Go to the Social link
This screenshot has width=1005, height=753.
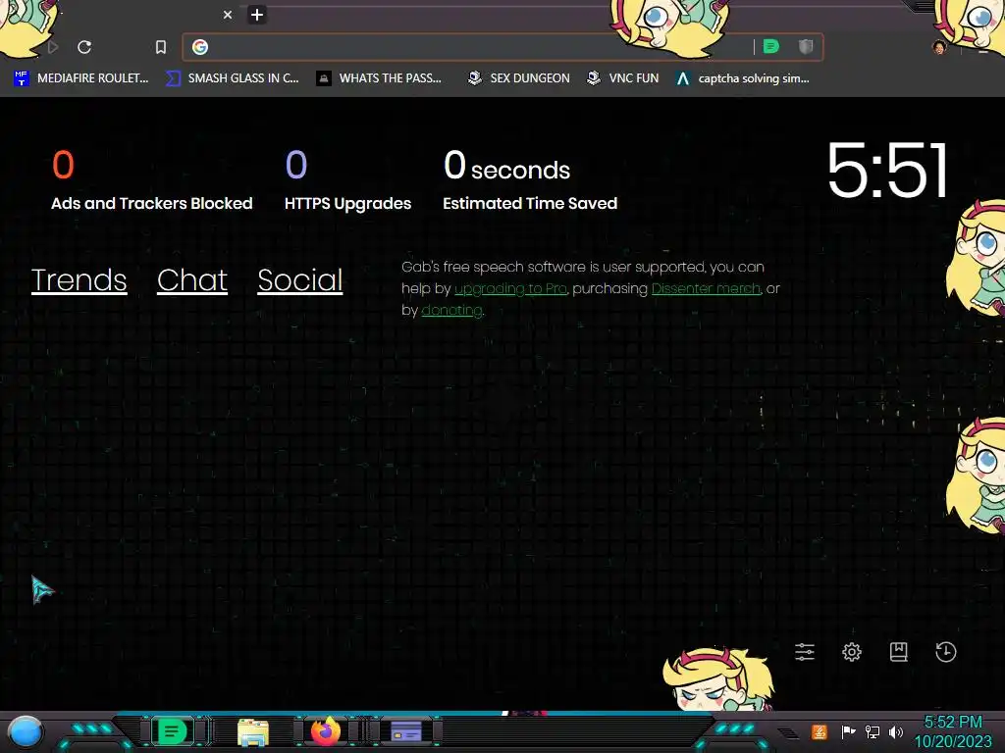(x=300, y=280)
